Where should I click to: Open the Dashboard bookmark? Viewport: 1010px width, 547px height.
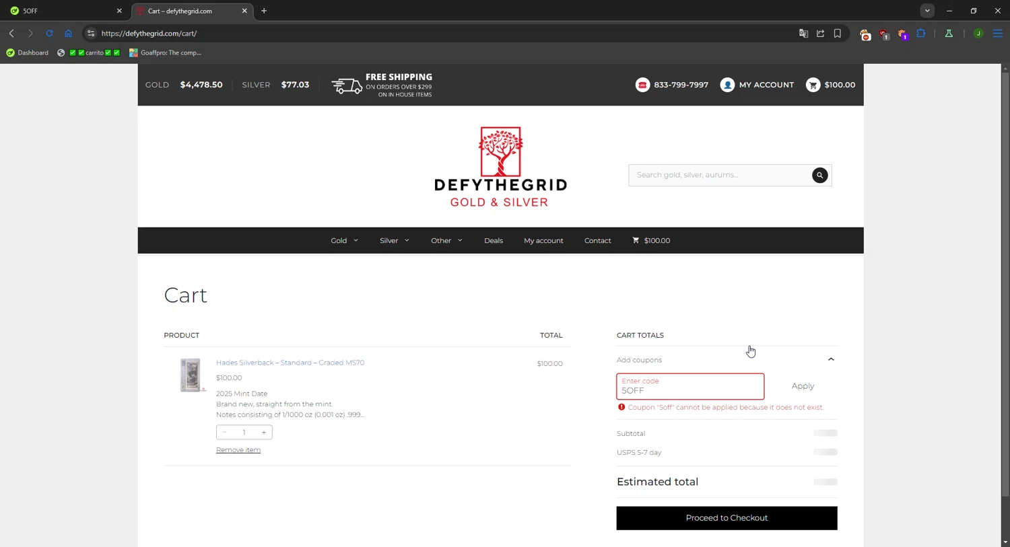pos(28,52)
